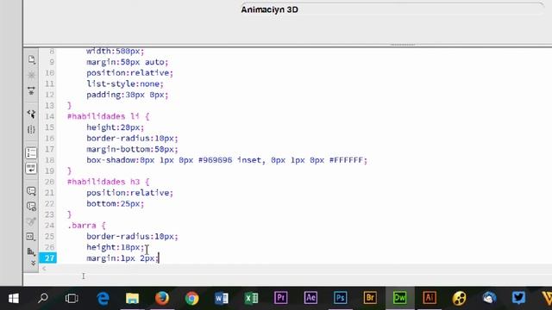552x310 pixels.
Task: Open the Open Documents list icon
Action: (x=31, y=59)
